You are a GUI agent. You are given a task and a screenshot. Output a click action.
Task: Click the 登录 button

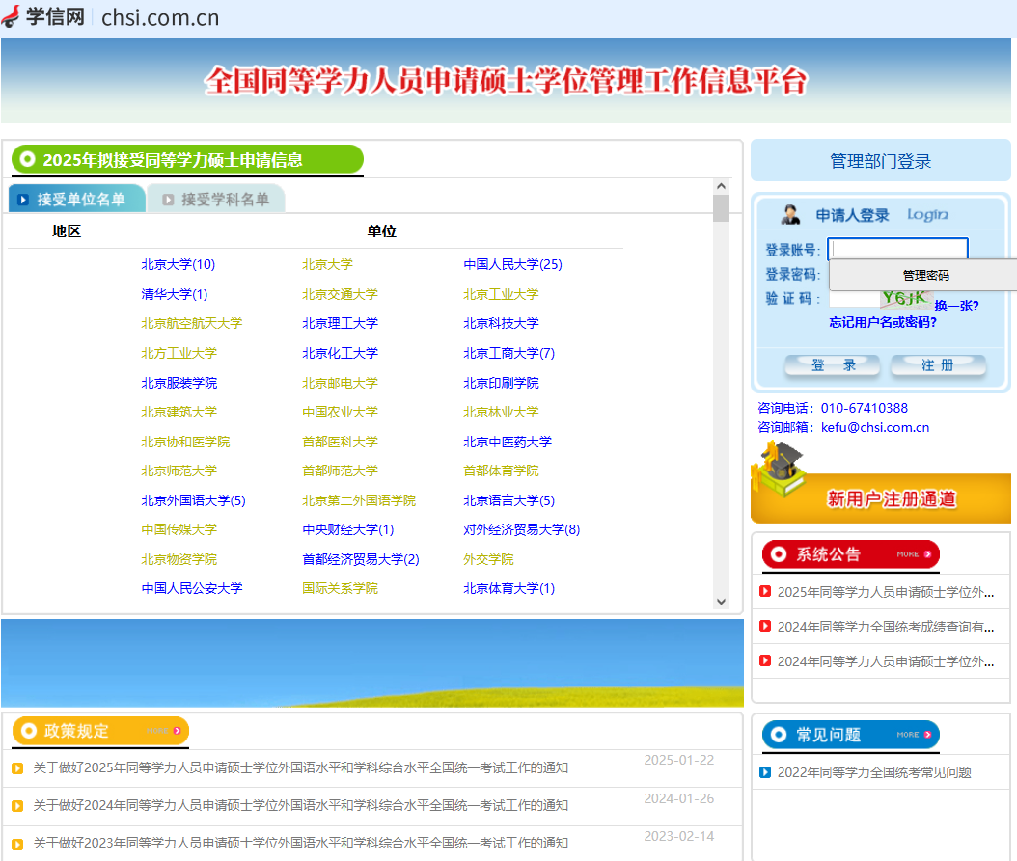click(833, 365)
